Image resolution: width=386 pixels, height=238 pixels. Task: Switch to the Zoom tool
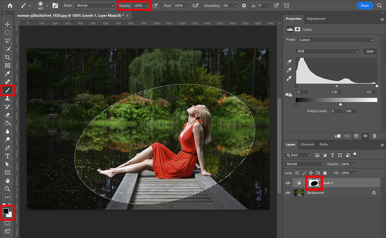7,189
